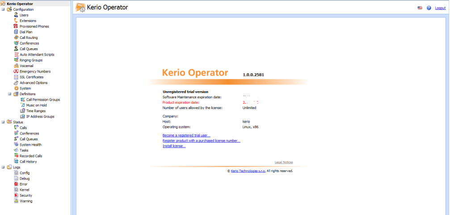
Task: Click the System Health icon
Action: 17,144
